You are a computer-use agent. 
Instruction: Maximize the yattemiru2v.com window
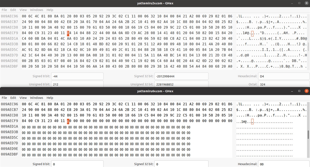[x=299, y=3]
